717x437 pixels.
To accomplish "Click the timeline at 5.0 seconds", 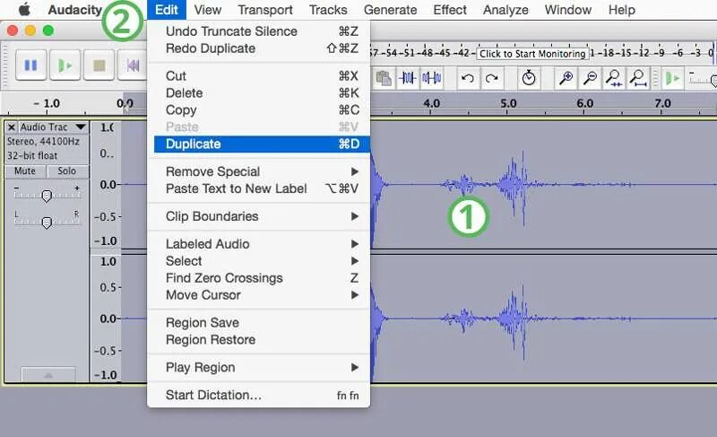I will 508,104.
